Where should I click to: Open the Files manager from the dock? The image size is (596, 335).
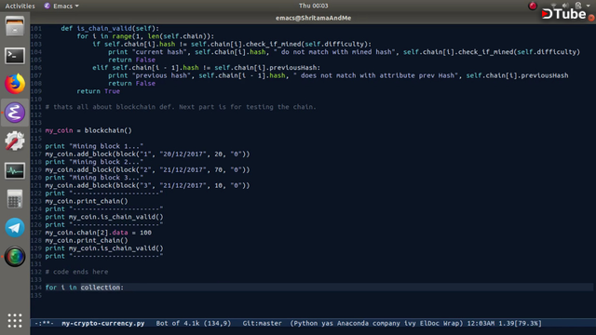pos(15,27)
